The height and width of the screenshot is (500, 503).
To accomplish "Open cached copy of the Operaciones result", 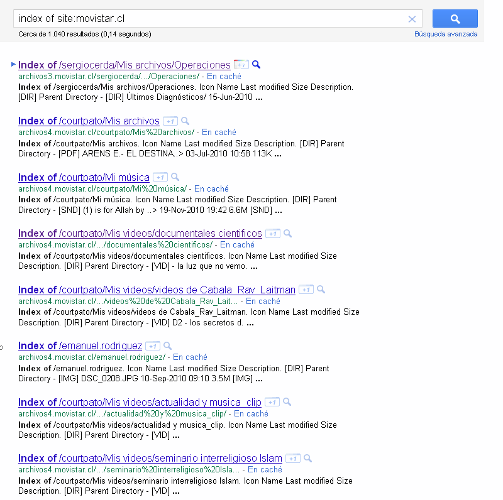I will [x=224, y=76].
